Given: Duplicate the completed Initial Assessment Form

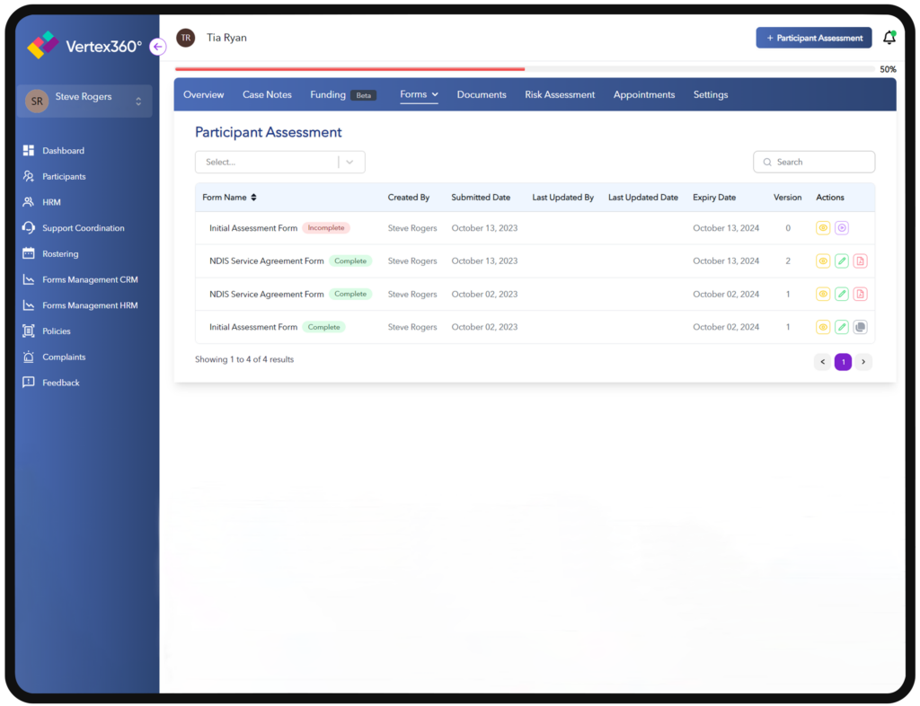Looking at the screenshot, I should click(860, 326).
